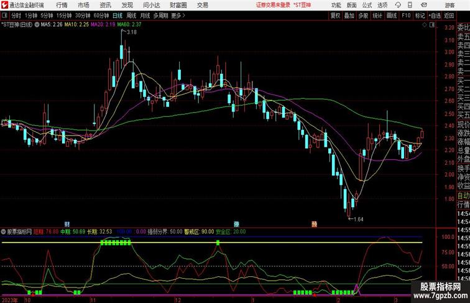Open the 行情 menu
Screen dimensions: 470x303
(62, 5)
